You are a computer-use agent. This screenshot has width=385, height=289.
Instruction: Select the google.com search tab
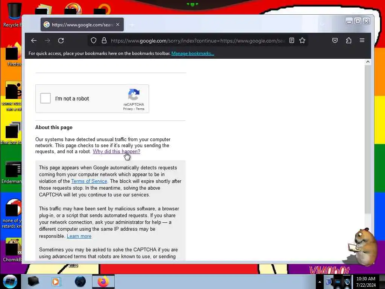[x=82, y=24]
